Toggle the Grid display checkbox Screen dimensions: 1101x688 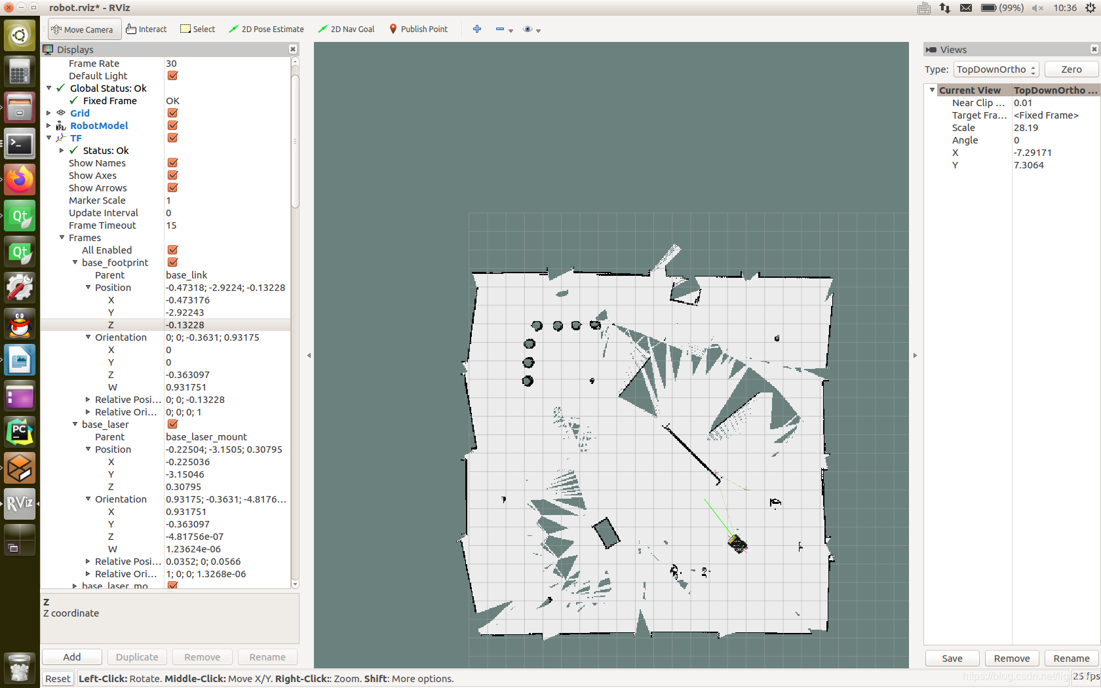[x=173, y=113]
